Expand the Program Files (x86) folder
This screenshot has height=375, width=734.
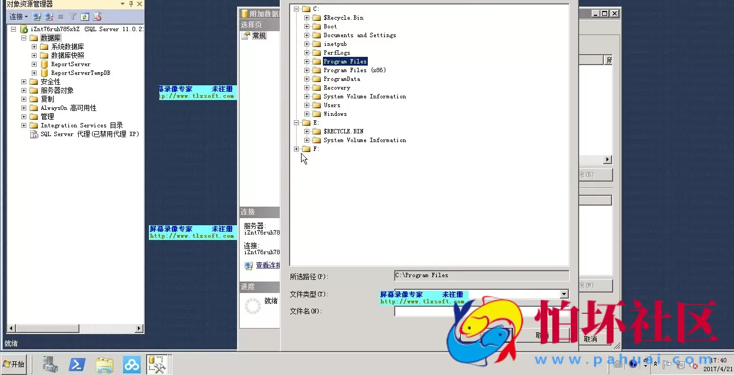(307, 71)
